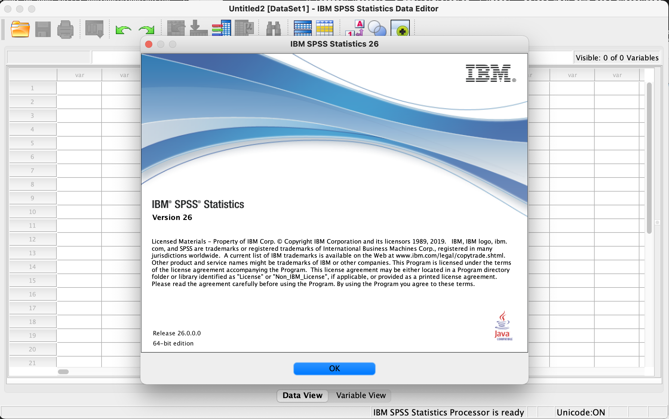Click the Print toolbar icon
The width and height of the screenshot is (669, 419).
coord(65,29)
